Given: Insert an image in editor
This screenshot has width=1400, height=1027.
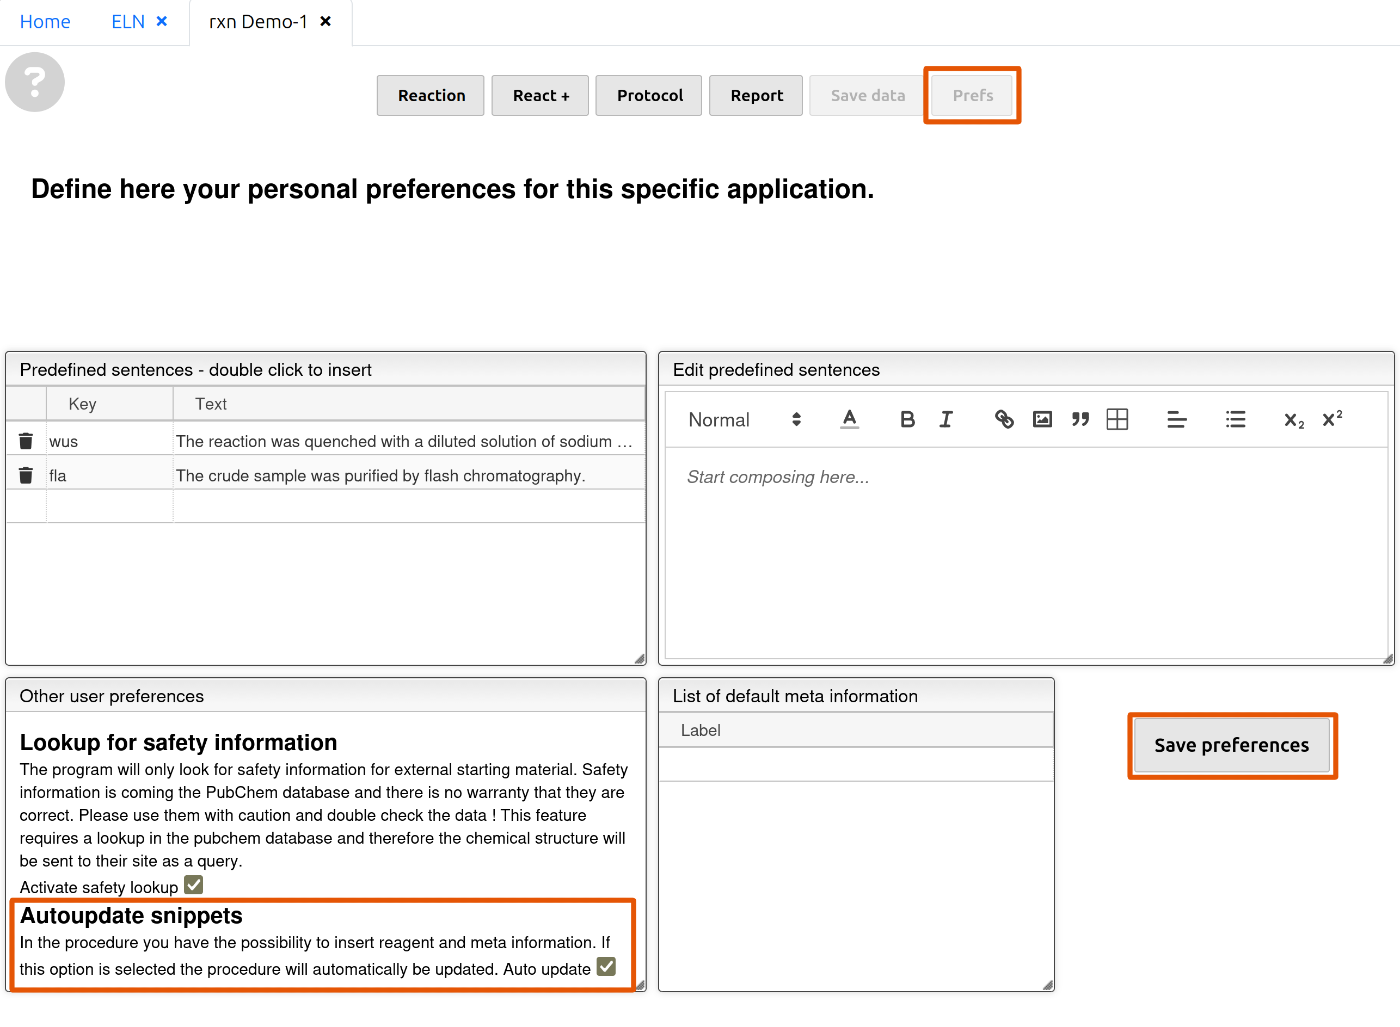Looking at the screenshot, I should click(1042, 419).
